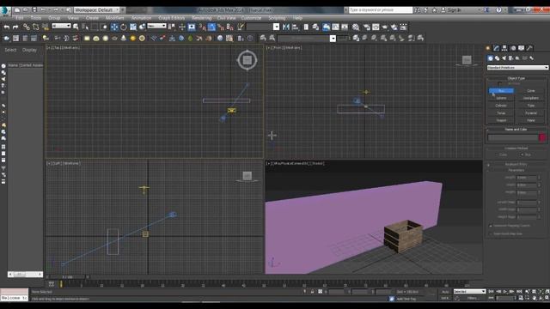
Task: Select Shapes category in Create panel
Action: pos(497,58)
